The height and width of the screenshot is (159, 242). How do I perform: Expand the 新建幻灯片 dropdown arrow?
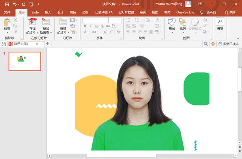(68, 33)
